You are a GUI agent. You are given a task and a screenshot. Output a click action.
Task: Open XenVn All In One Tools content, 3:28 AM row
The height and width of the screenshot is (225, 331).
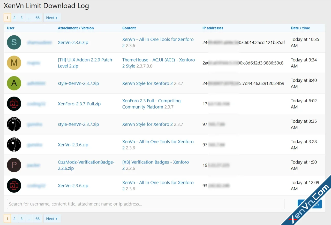pos(158,145)
